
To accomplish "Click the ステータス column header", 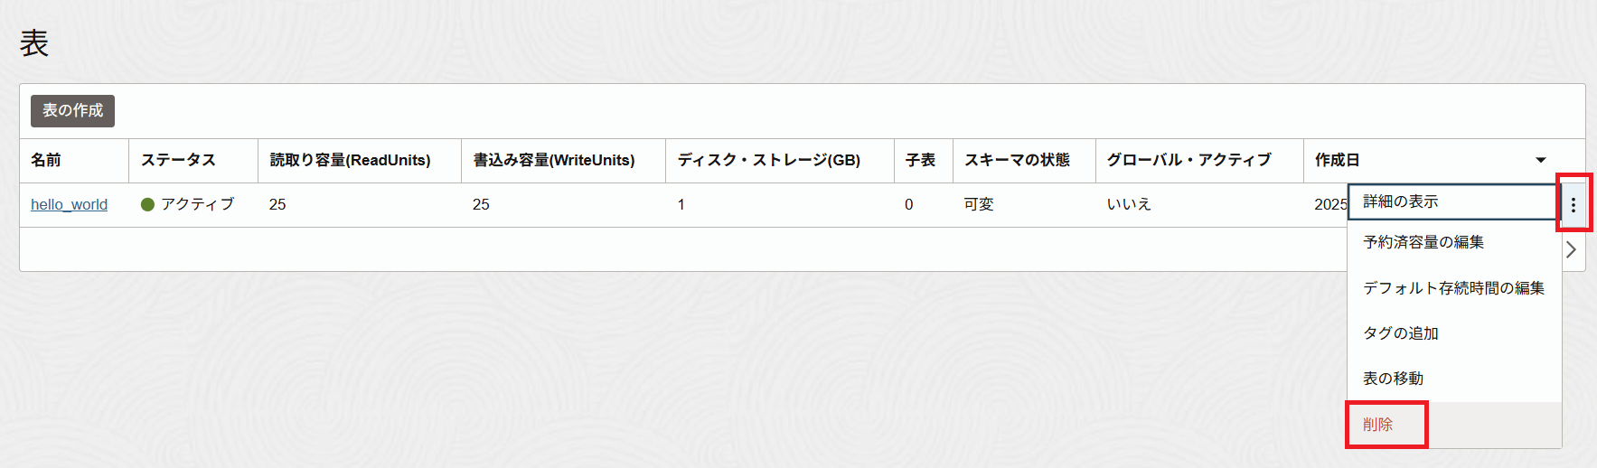I will (x=178, y=160).
